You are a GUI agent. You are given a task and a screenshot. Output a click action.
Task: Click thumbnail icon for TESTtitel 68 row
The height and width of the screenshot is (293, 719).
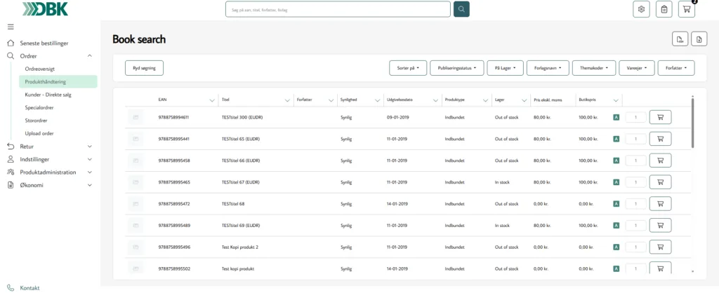(x=136, y=204)
